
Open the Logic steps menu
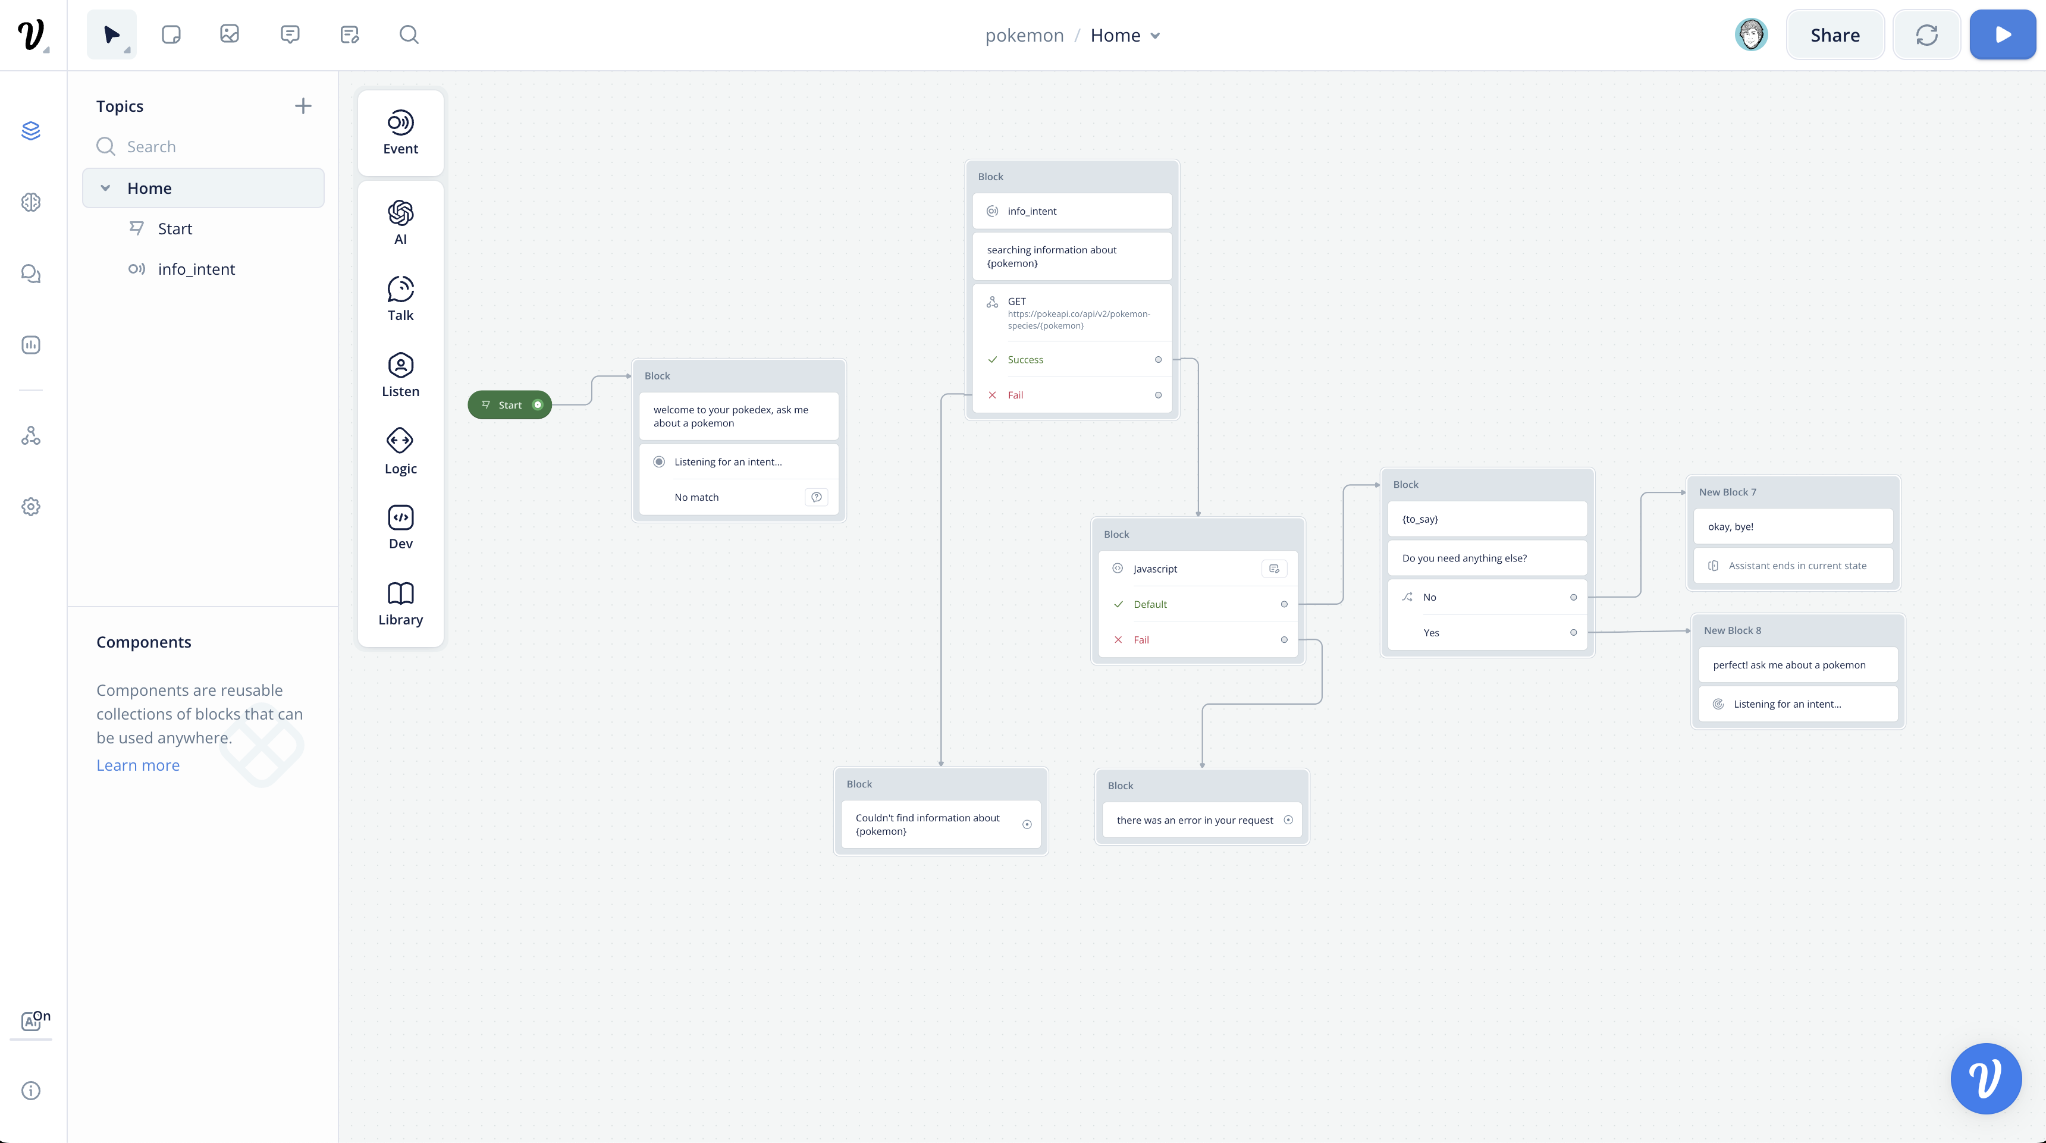(x=400, y=452)
